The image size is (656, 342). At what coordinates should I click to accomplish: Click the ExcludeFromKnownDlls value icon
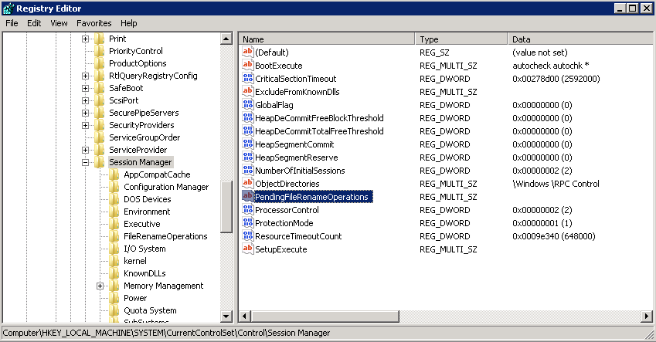[x=248, y=91]
